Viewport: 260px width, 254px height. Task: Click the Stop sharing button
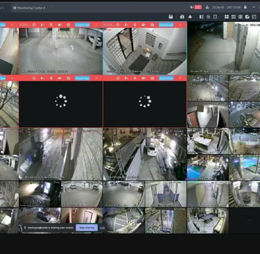click(x=87, y=228)
